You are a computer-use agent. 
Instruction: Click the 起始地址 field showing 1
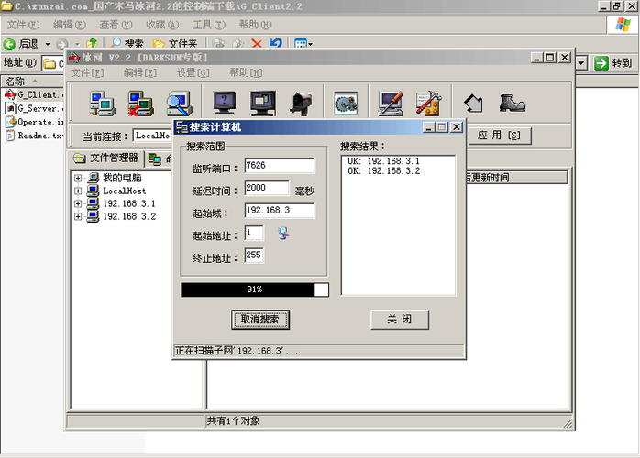pos(254,233)
